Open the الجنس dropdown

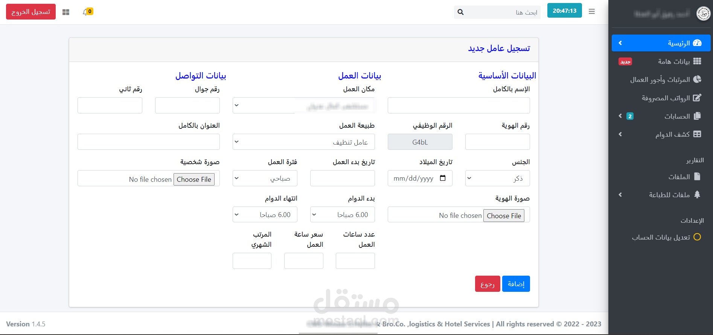click(x=498, y=178)
